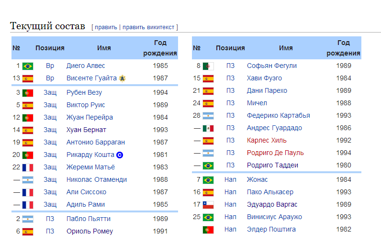Click the 'Текущий состав' section heading

pos(47,26)
